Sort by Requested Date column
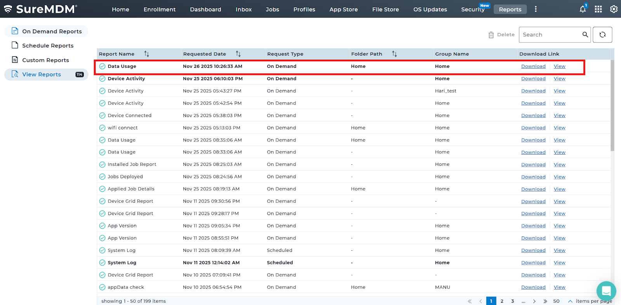621x305 pixels. pyautogui.click(x=238, y=54)
